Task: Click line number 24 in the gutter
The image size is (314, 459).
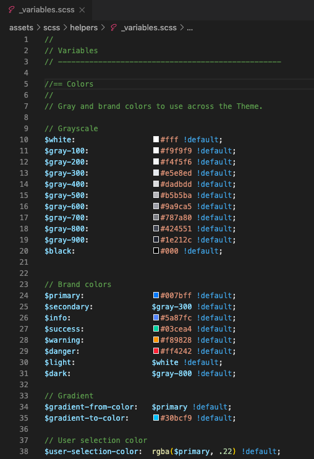Action: pos(24,295)
